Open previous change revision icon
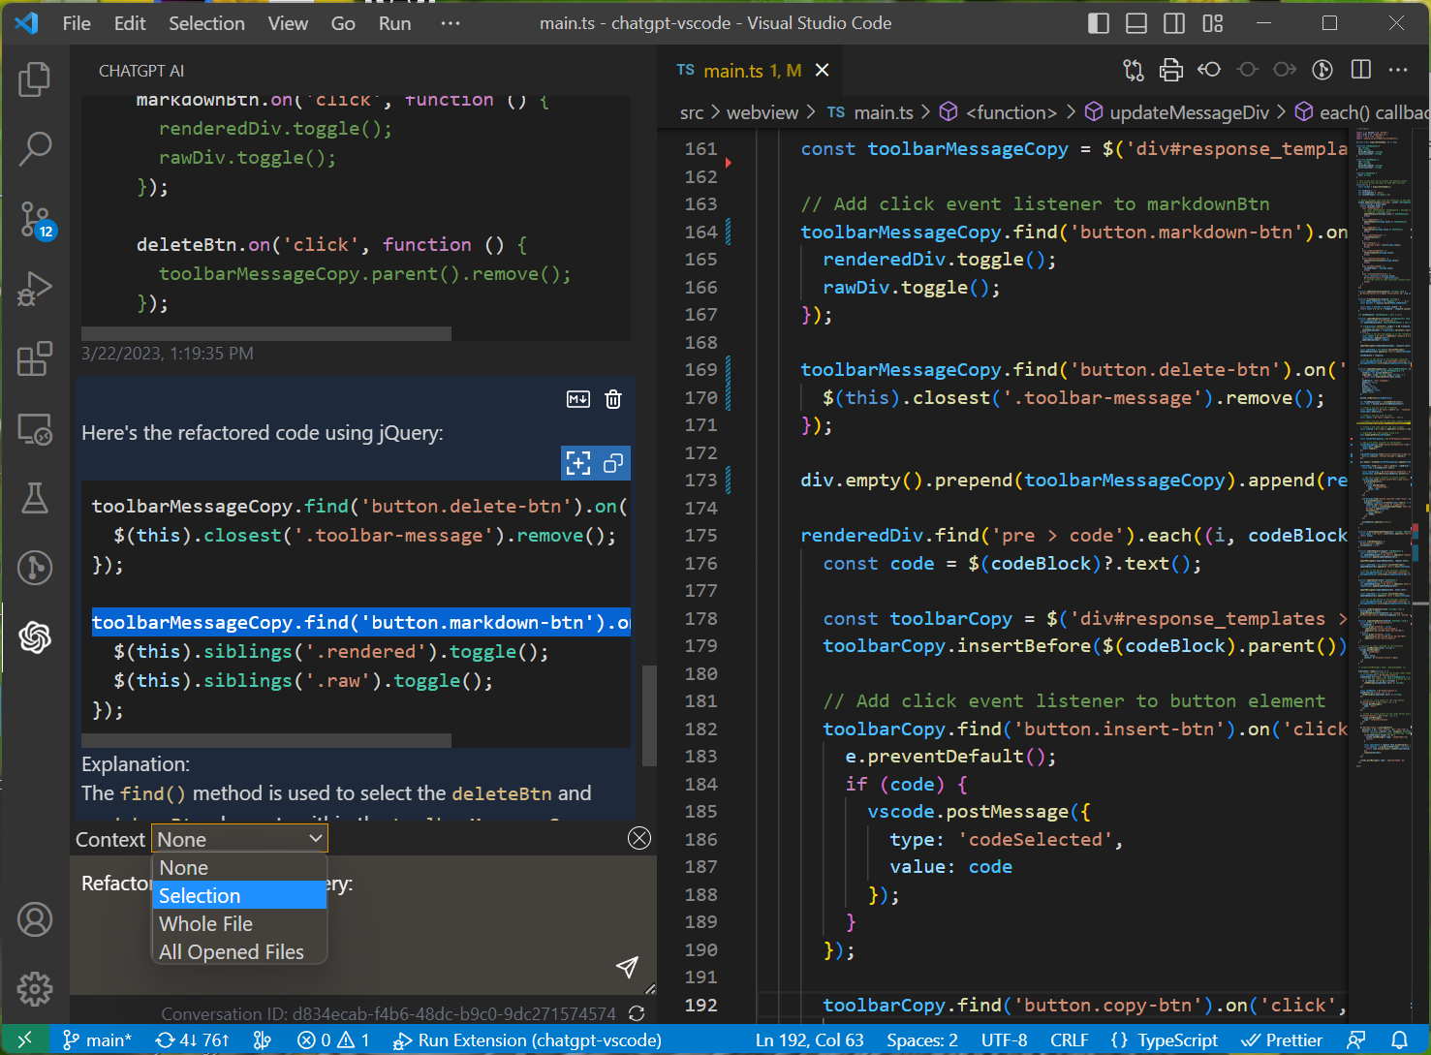Viewport: 1431px width, 1055px height. pyautogui.click(x=1209, y=70)
